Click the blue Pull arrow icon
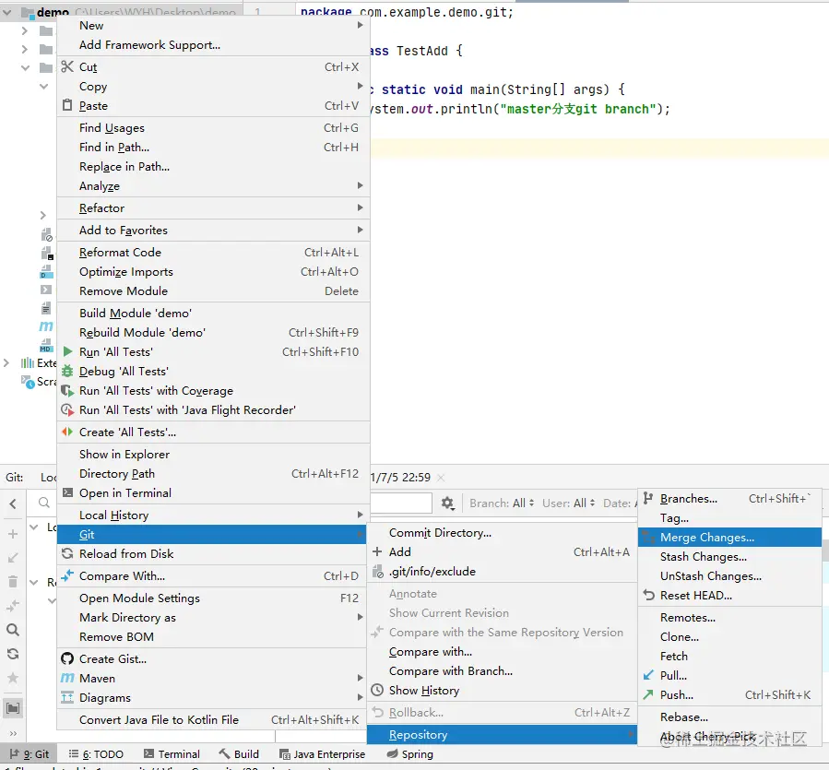 (648, 675)
